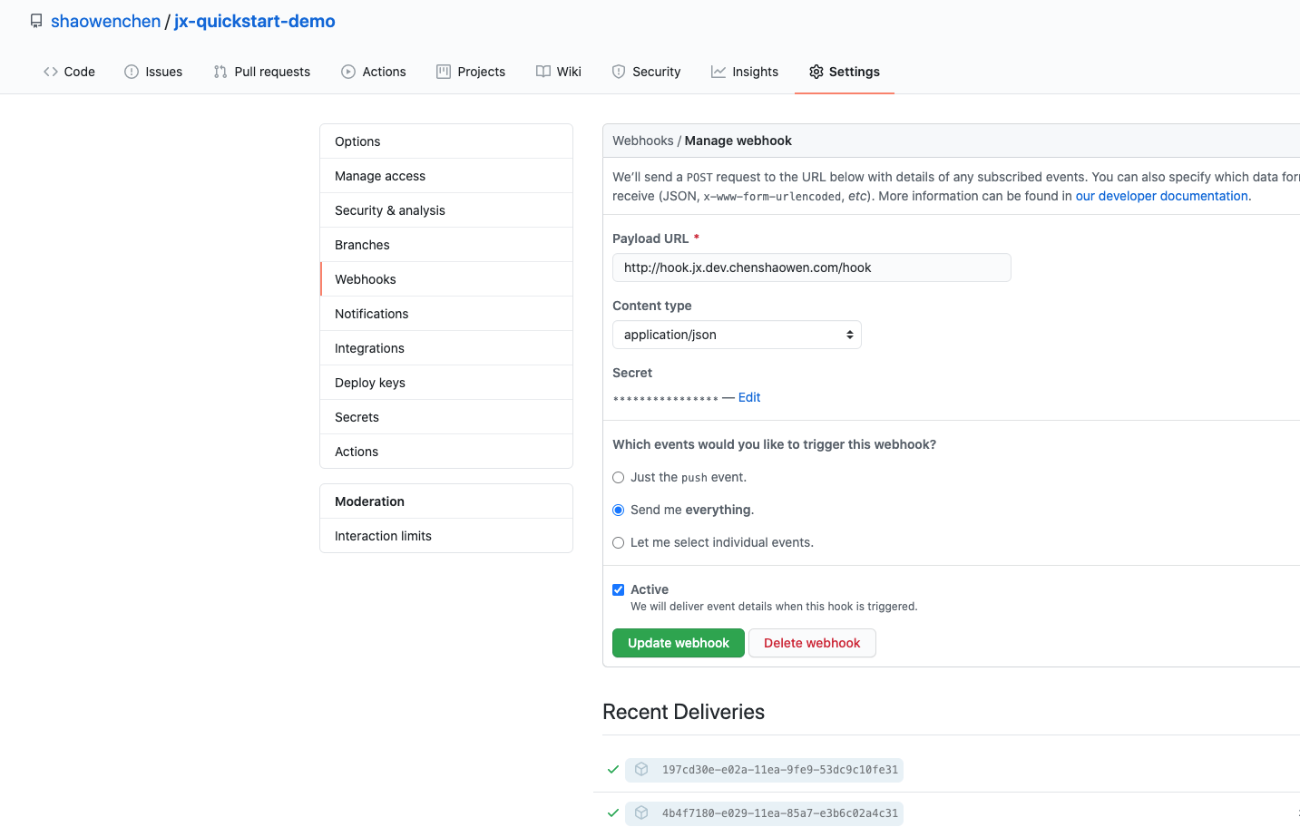Click the Insights graph icon
The height and width of the screenshot is (827, 1300).
click(x=718, y=72)
